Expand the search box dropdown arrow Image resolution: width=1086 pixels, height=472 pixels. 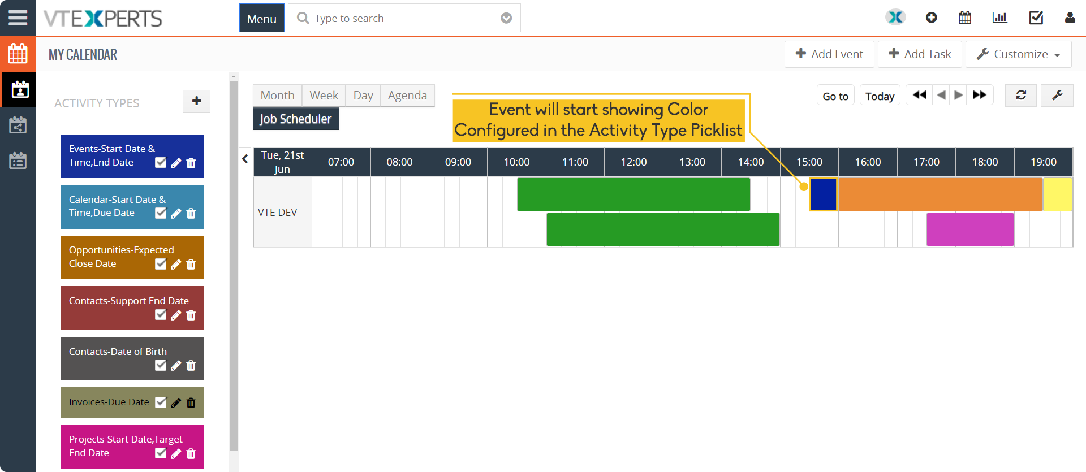click(506, 18)
